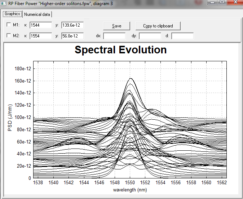Enable the M1 marker checkbox

coord(9,25)
